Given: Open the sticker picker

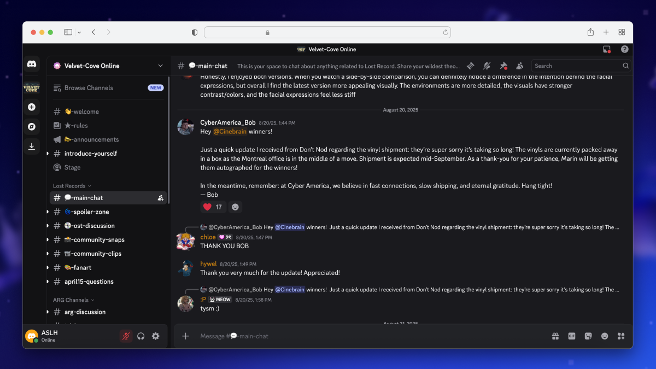Looking at the screenshot, I should 588,336.
